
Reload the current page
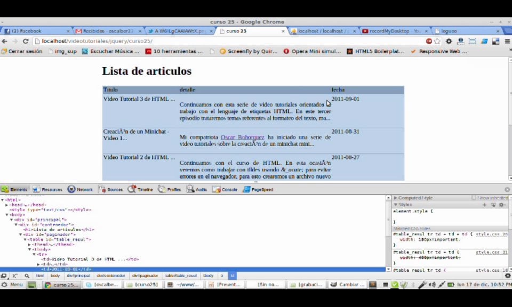(26, 41)
